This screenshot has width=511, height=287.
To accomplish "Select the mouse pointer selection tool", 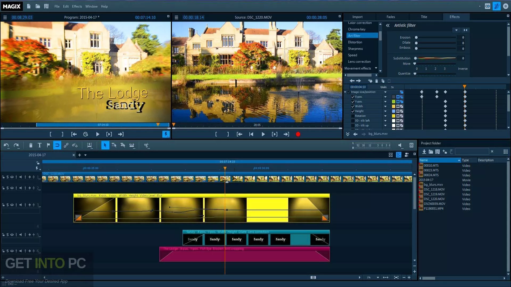I will click(x=105, y=145).
